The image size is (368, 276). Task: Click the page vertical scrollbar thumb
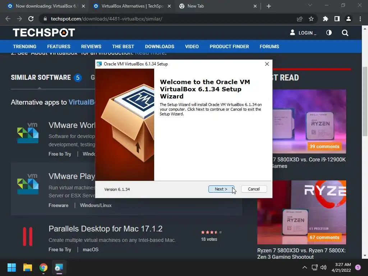(365, 101)
